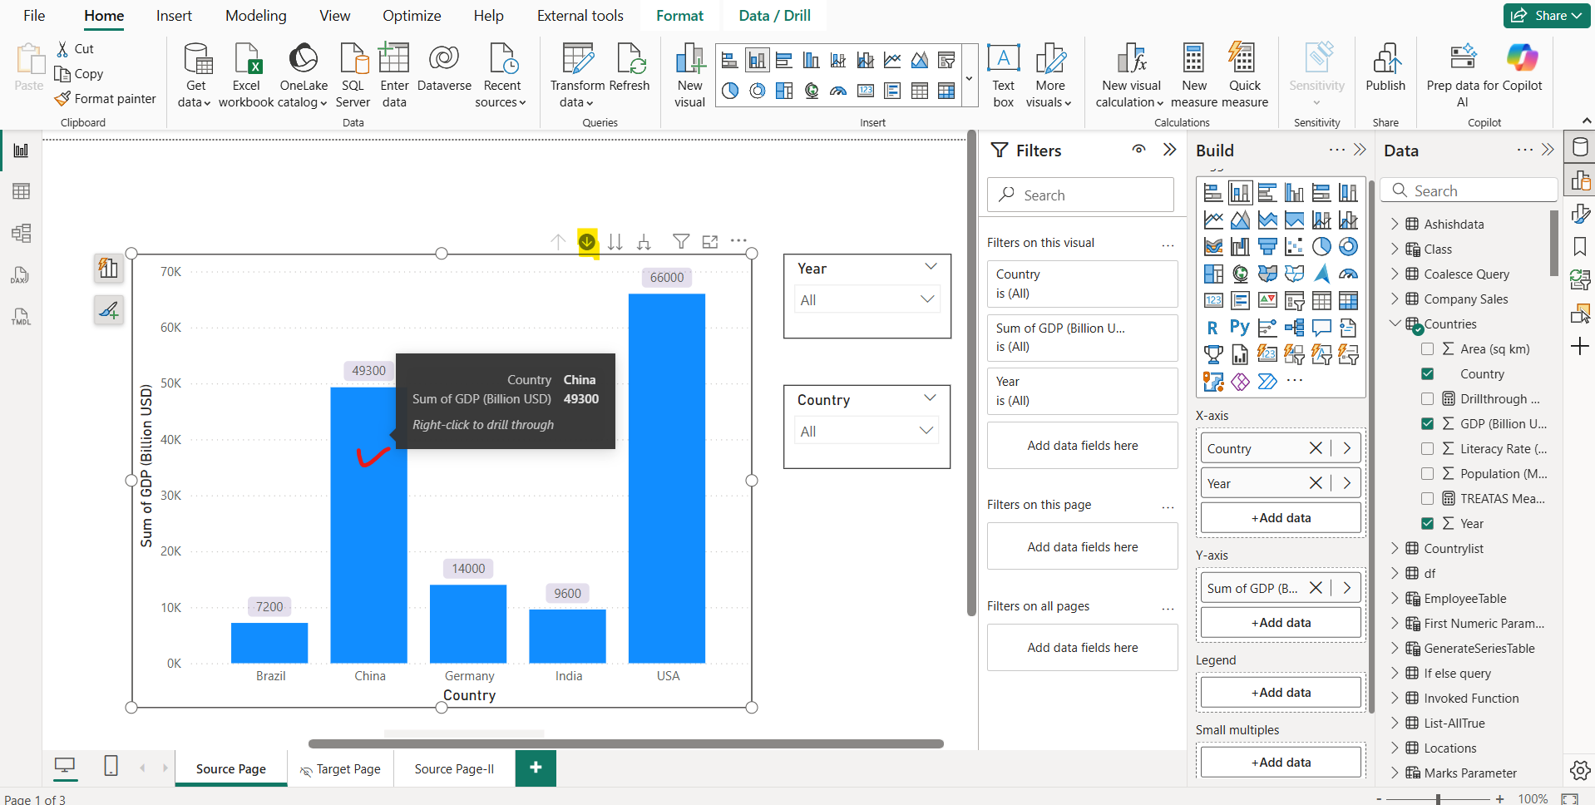Check the Population field in the Data pane
Viewport: 1595px width, 805px height.
point(1428,473)
